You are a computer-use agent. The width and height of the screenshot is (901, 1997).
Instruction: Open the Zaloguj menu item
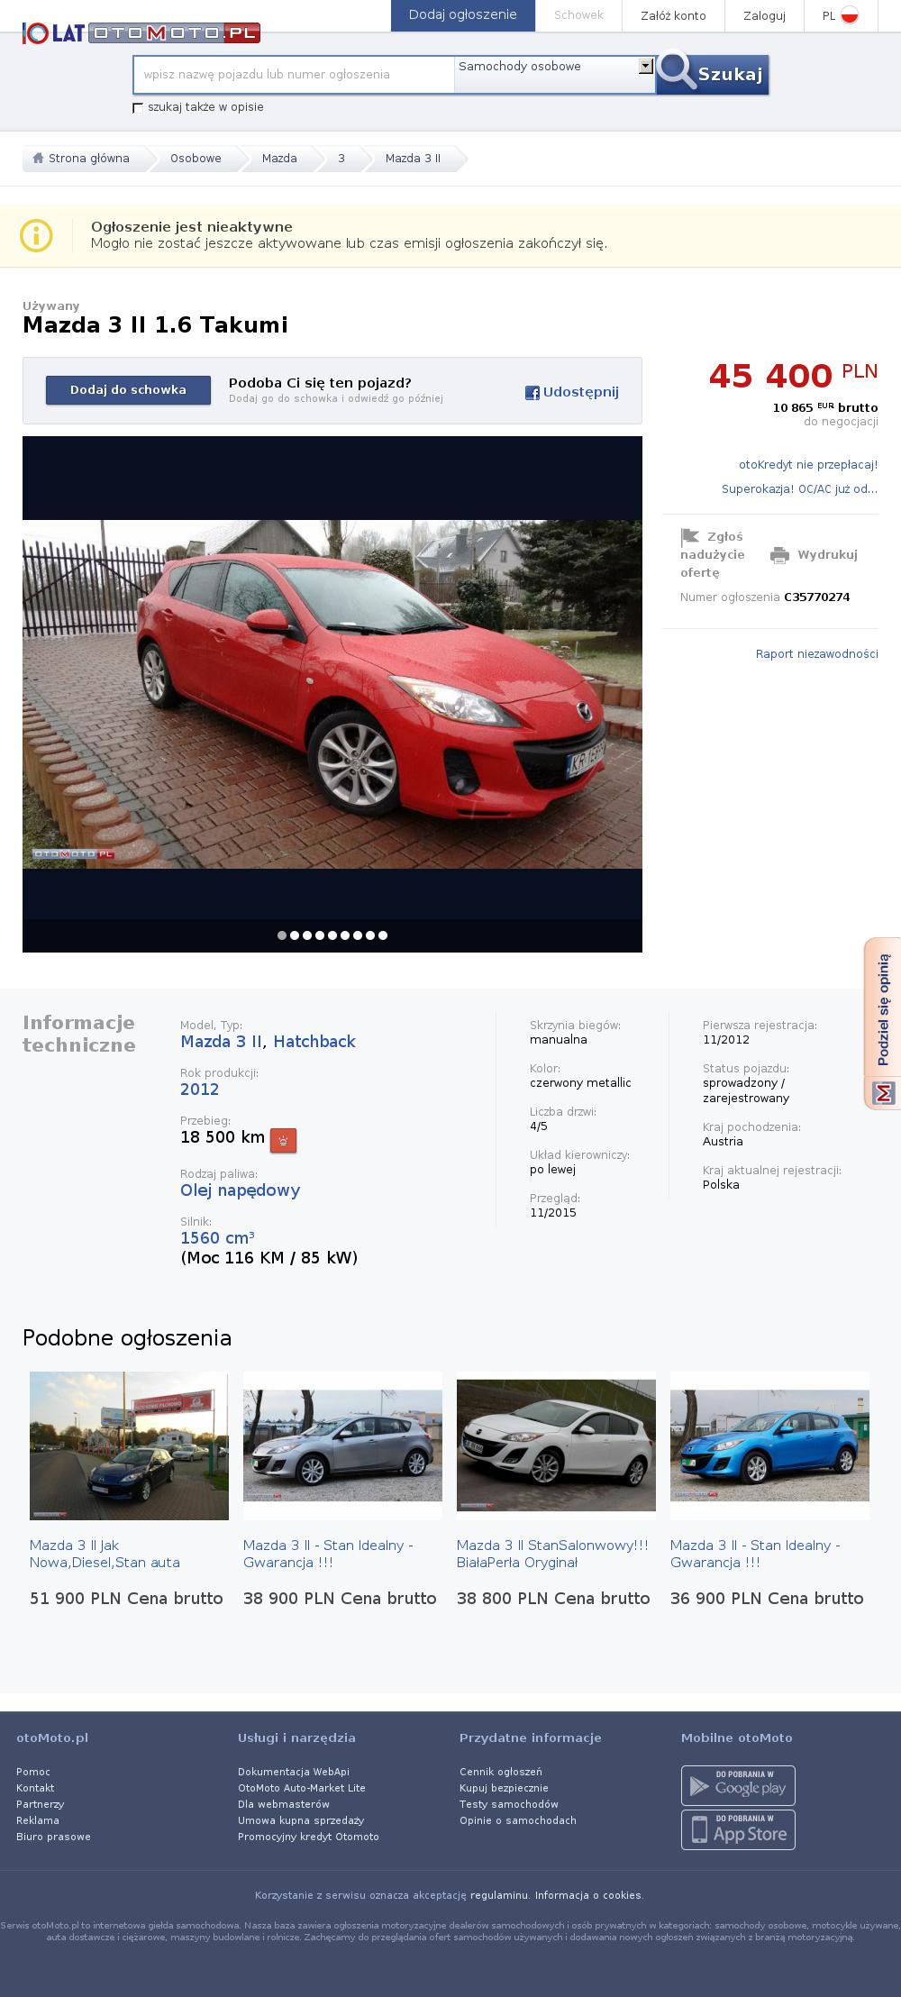click(764, 15)
